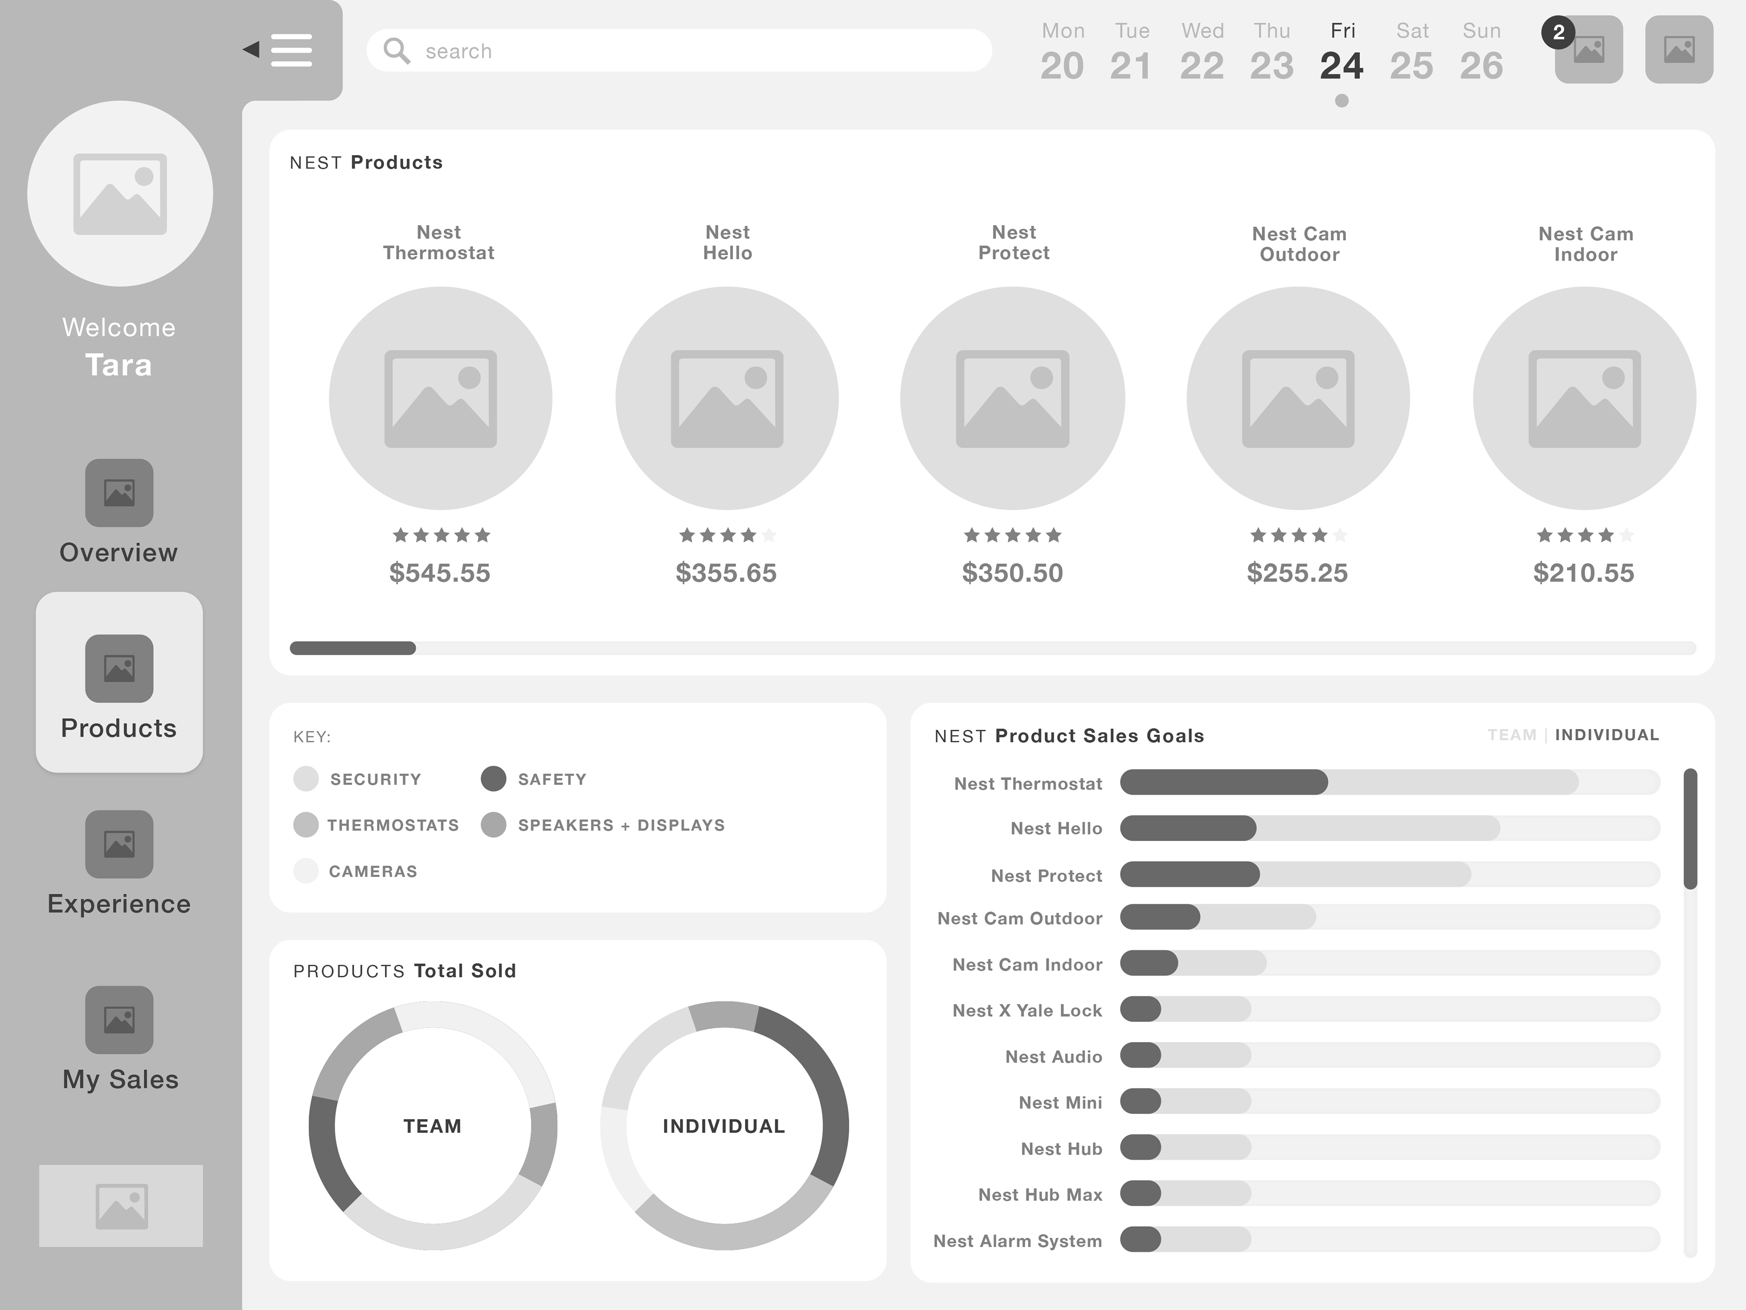The width and height of the screenshot is (1746, 1310).
Task: Click the $255.25 price
Action: pos(1298,573)
